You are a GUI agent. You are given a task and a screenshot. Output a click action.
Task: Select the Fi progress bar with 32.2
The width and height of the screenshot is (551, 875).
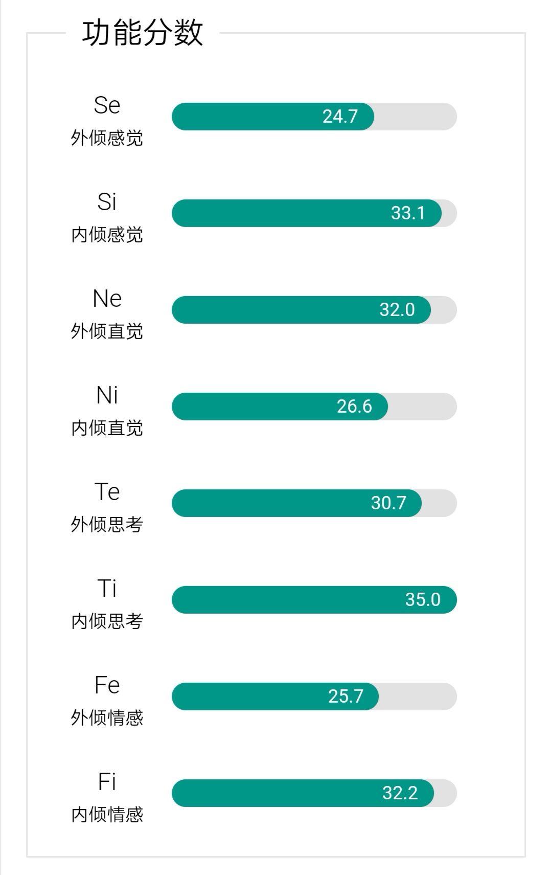pos(314,793)
